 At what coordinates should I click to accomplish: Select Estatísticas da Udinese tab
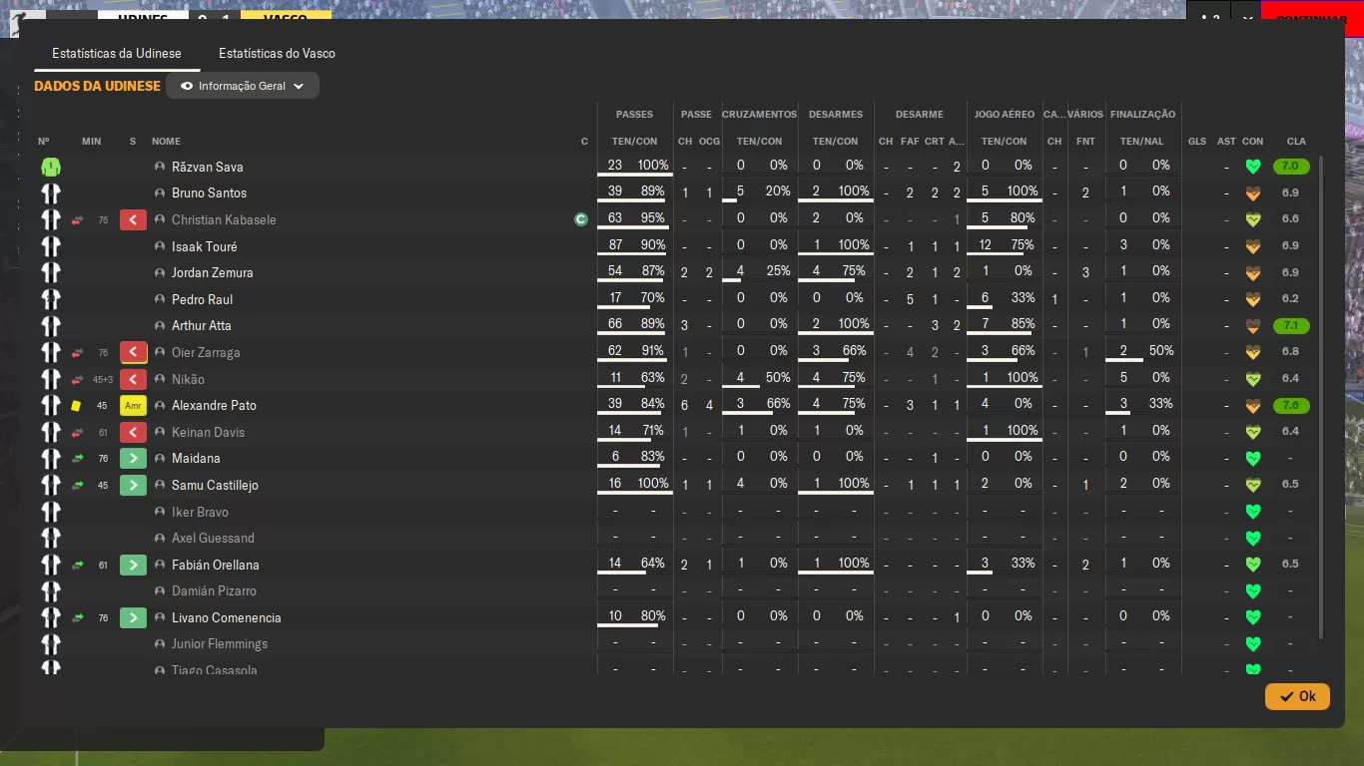coord(117,53)
